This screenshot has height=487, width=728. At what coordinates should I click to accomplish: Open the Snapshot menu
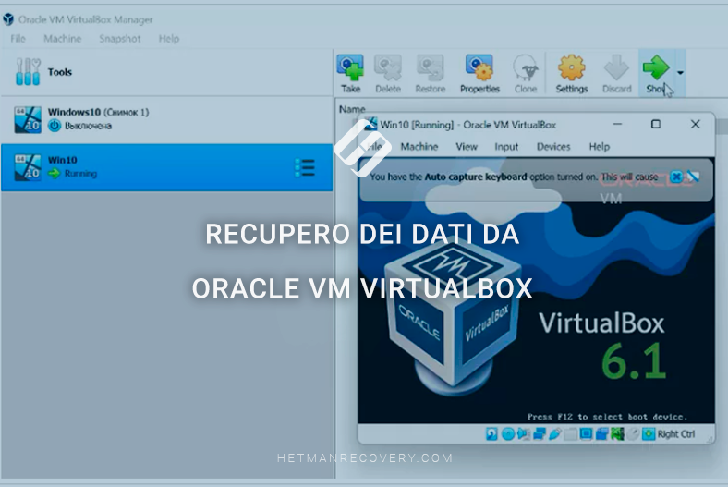[x=119, y=39]
